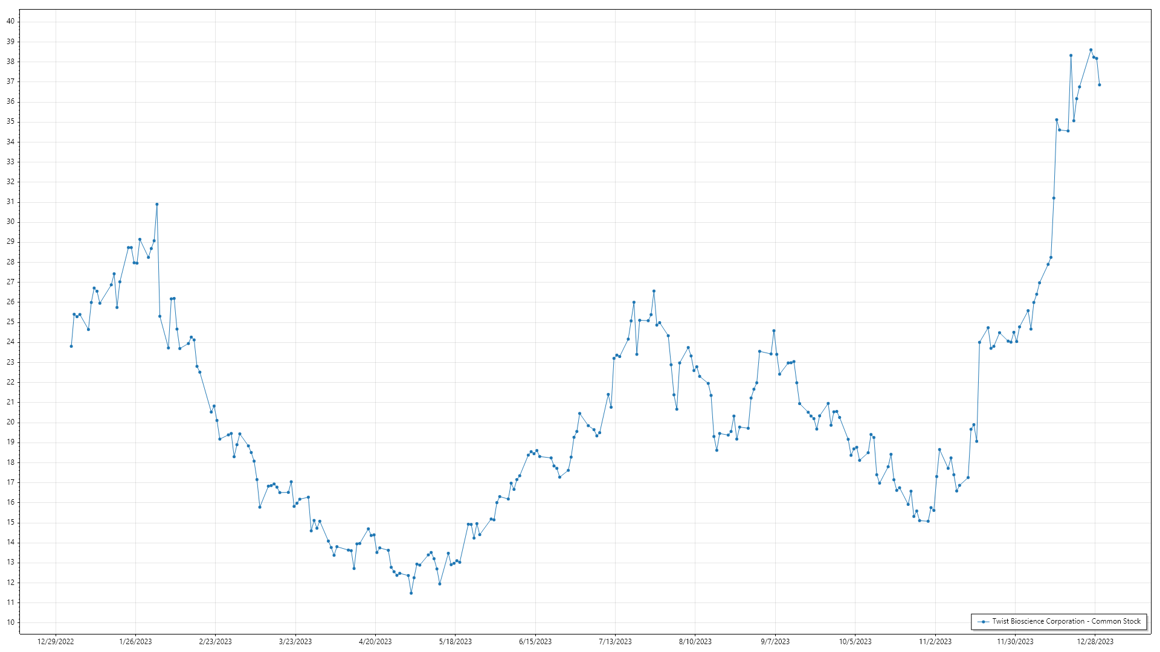
Task: Click the September peak point near 24.6
Action: tap(774, 331)
